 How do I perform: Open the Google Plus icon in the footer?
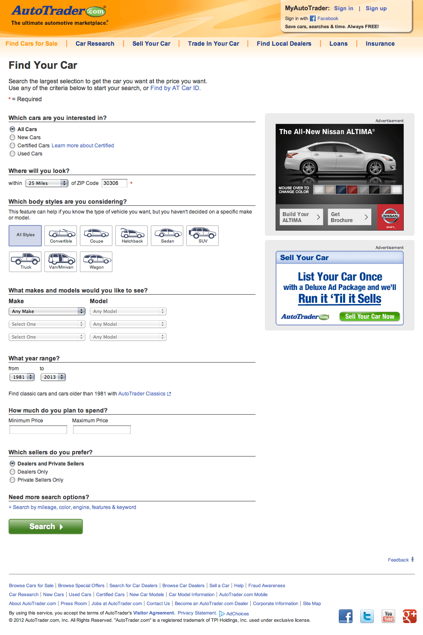pos(410,616)
